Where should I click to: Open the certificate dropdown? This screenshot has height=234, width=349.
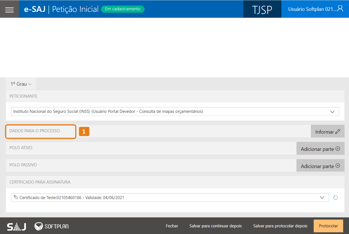click(170, 198)
